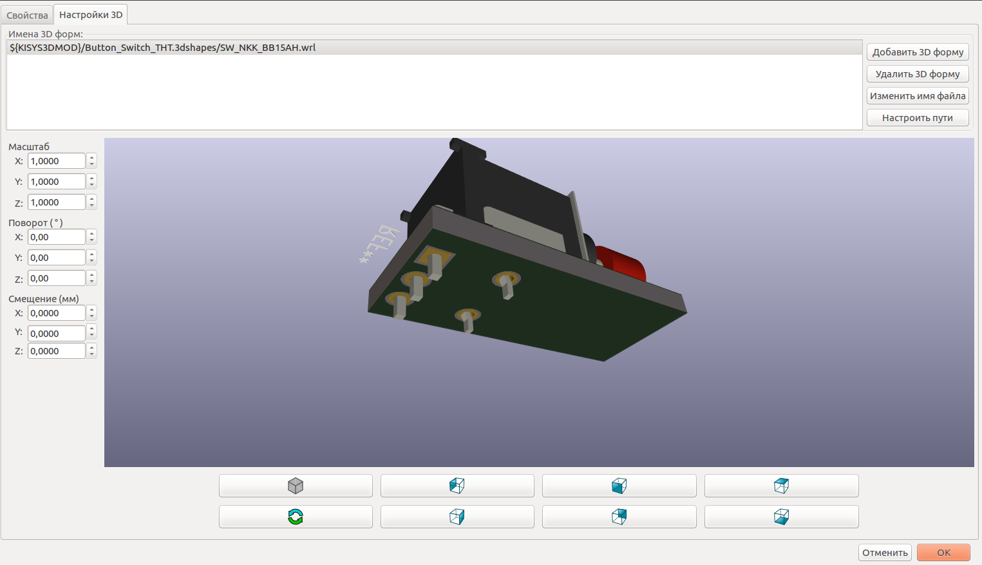Select cube view with right face highlighted
982x565 pixels.
457,517
